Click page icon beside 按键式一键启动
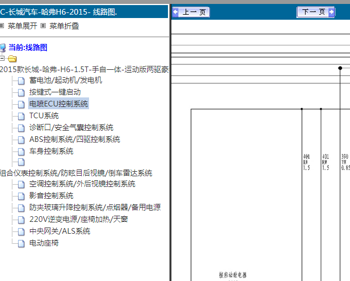Image resolution: width=350 pixels, height=281 pixels. pos(21,92)
